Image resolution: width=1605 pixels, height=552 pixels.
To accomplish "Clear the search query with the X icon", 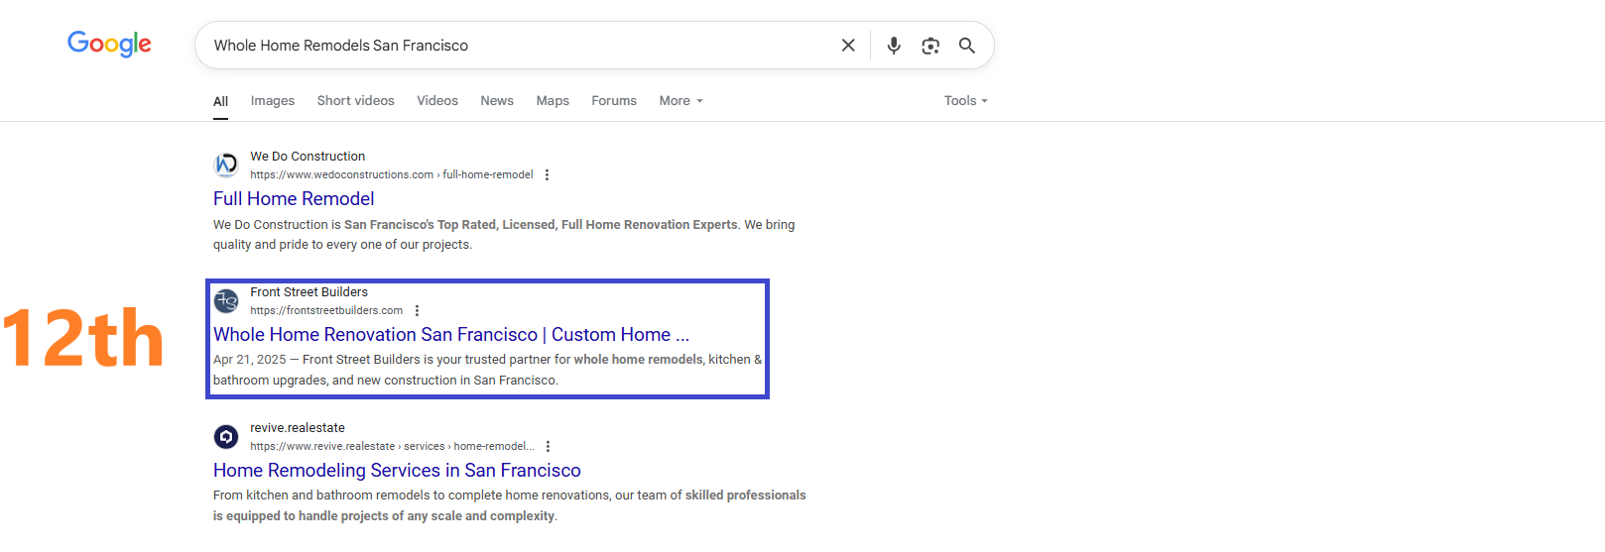I will click(848, 46).
